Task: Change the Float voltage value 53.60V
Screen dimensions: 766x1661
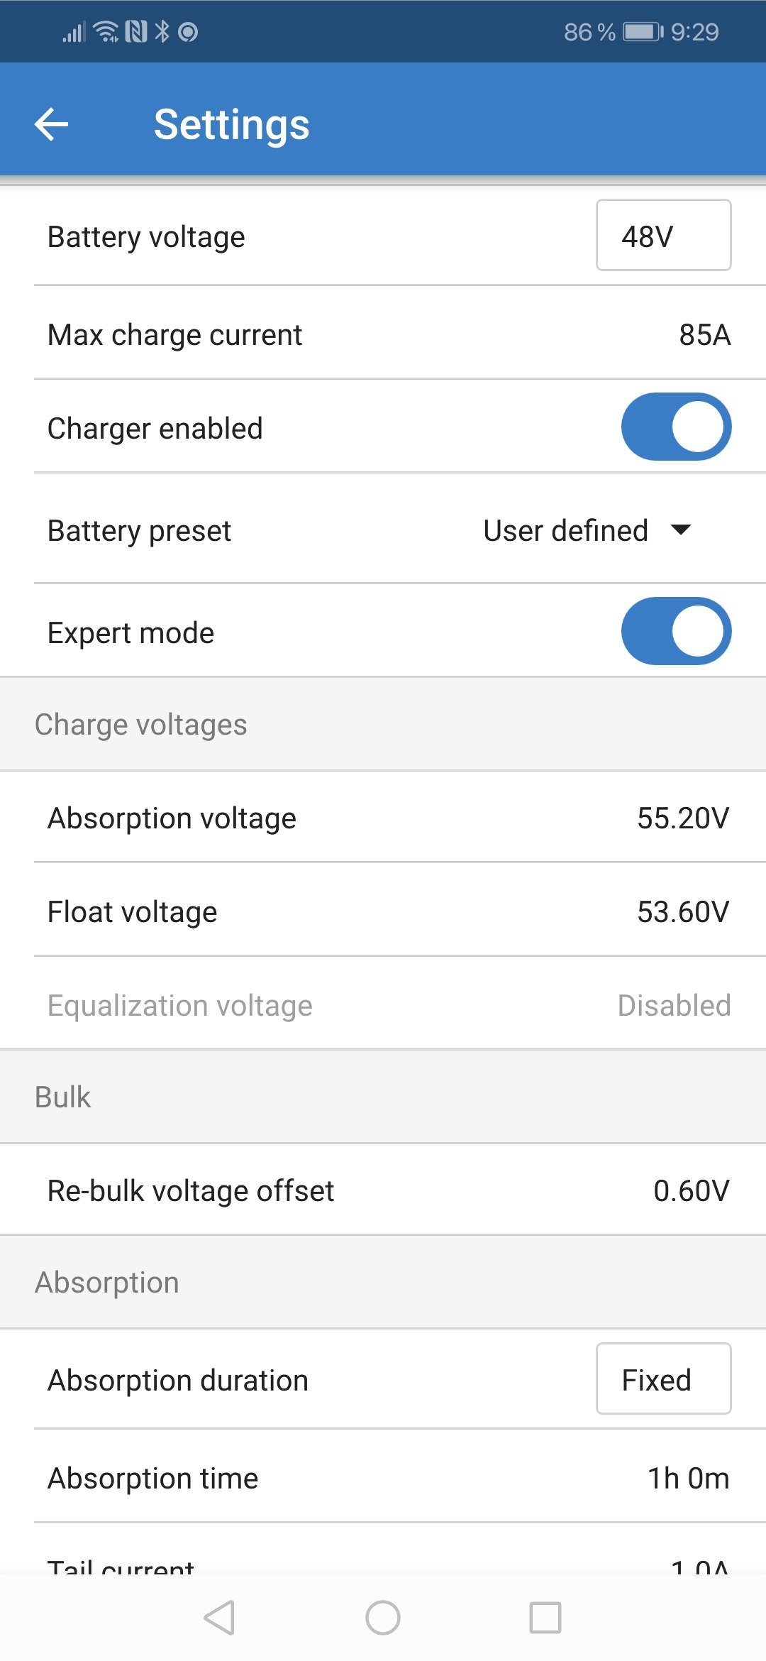Action: pyautogui.click(x=383, y=911)
